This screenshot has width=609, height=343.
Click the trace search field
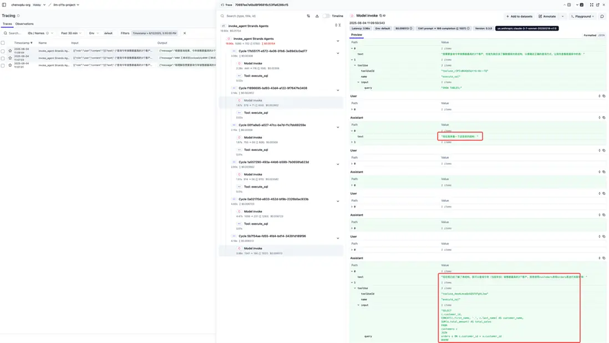pos(261,16)
